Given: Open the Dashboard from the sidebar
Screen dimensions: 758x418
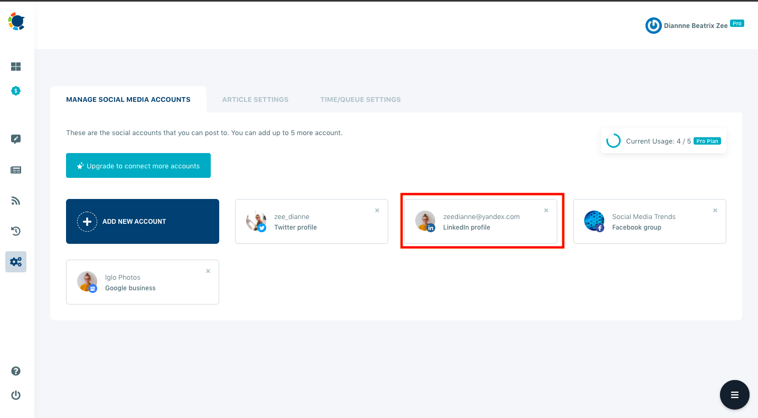Looking at the screenshot, I should [x=16, y=66].
